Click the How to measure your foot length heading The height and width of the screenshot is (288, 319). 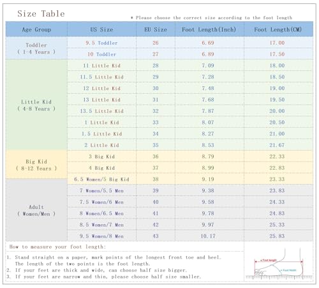[x=57, y=246]
